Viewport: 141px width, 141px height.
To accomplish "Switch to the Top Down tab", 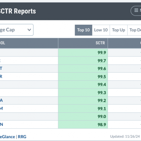I will 134,30.
